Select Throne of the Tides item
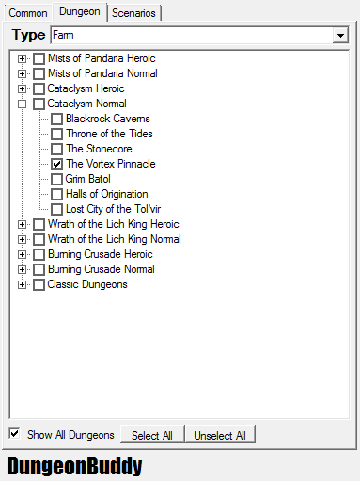The width and height of the screenshot is (360, 481). tap(109, 134)
